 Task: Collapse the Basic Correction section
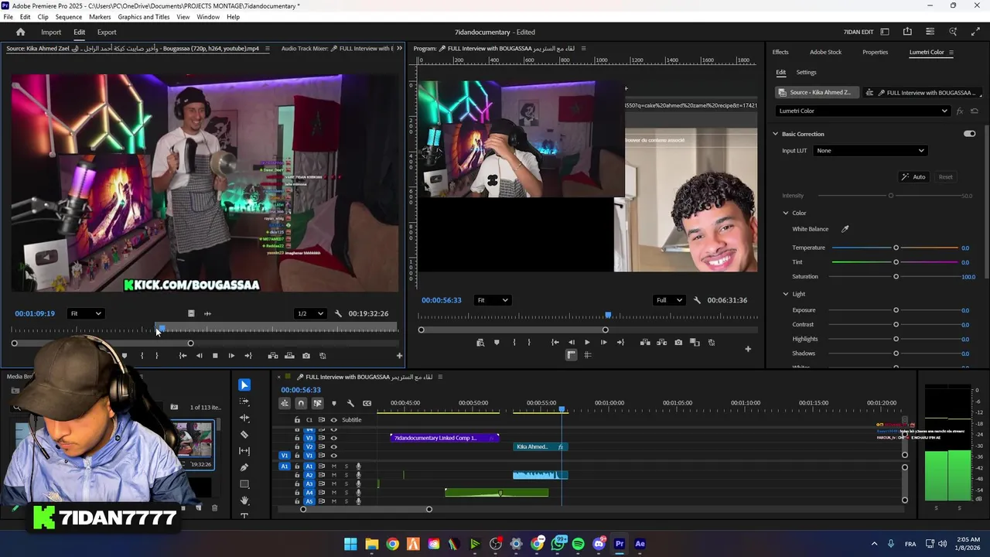(x=775, y=134)
